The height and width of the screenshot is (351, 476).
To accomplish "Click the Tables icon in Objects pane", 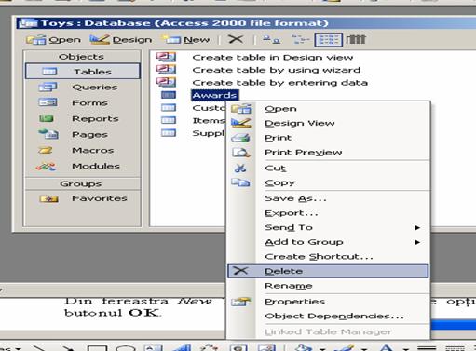I will 49,72.
